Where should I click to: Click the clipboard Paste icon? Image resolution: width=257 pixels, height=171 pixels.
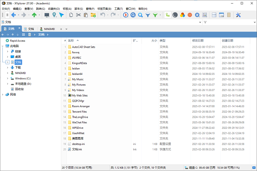[85, 15]
